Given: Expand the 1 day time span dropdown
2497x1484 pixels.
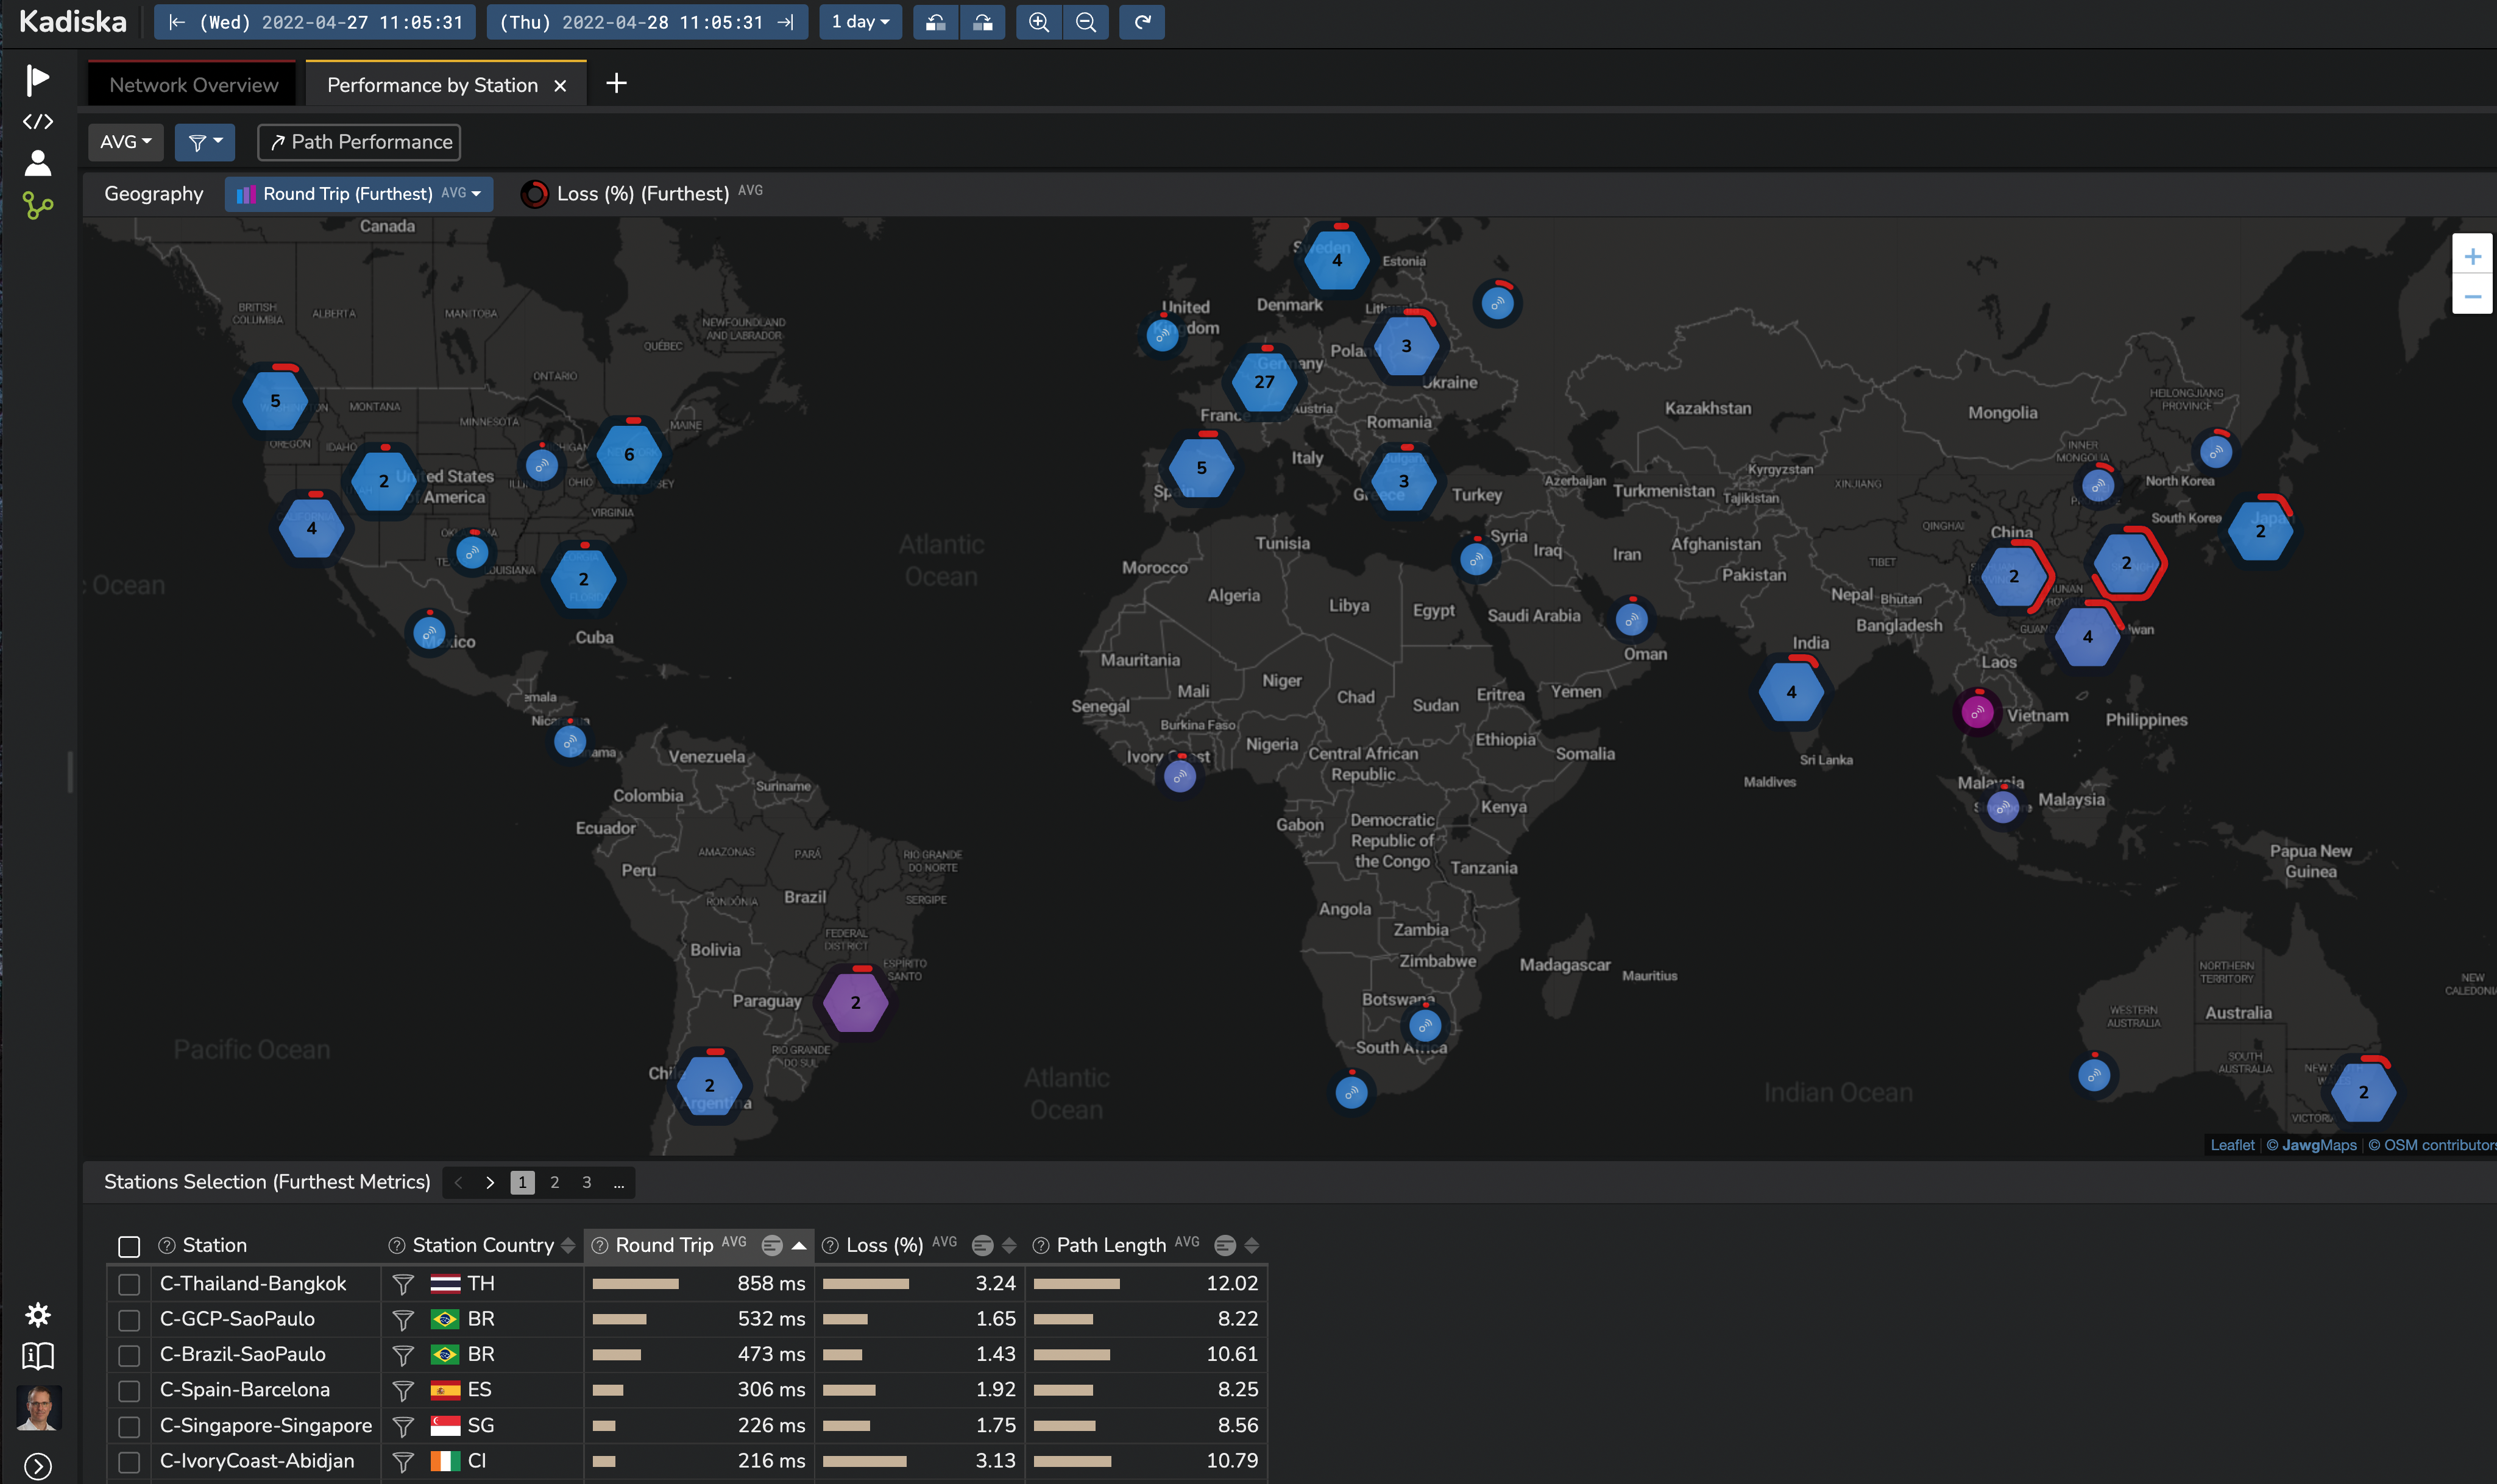Looking at the screenshot, I should click(x=860, y=22).
